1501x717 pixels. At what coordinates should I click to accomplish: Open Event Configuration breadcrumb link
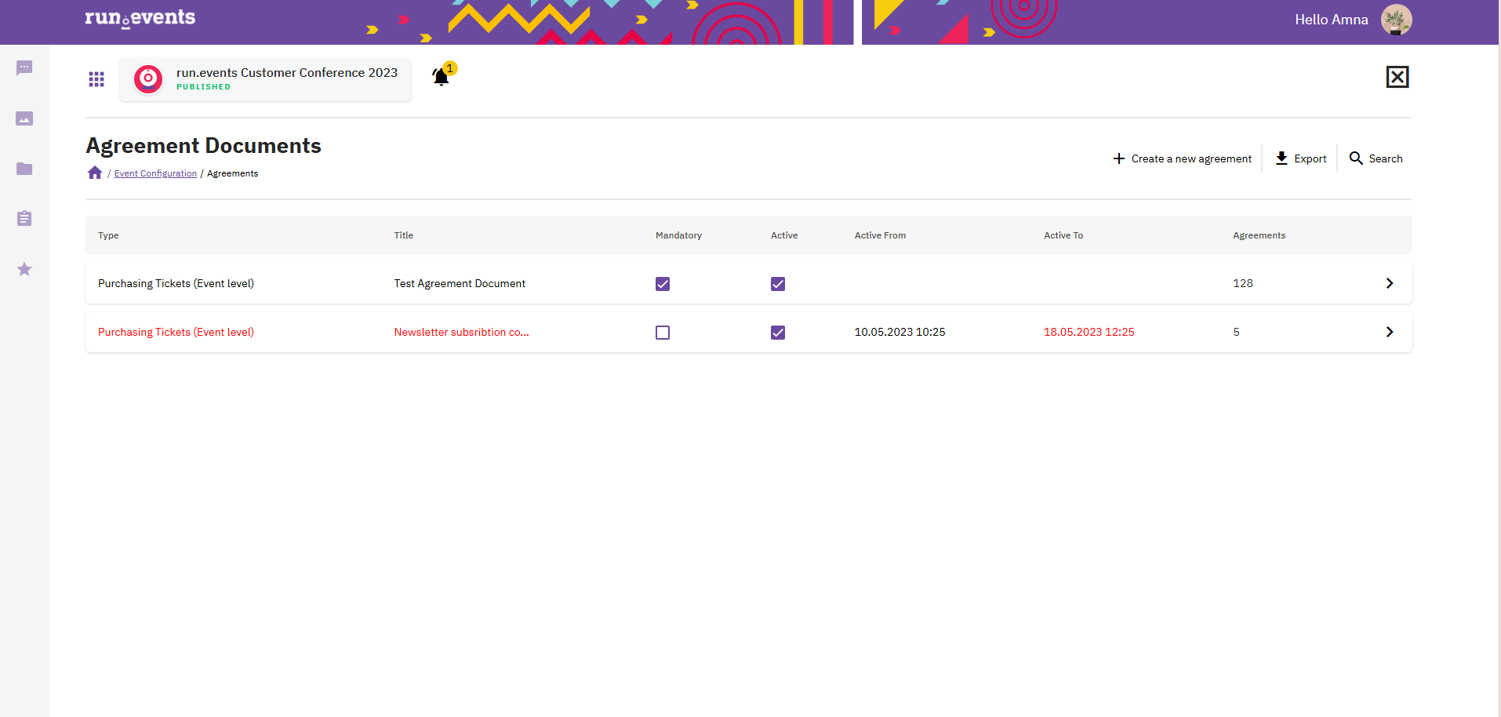155,173
